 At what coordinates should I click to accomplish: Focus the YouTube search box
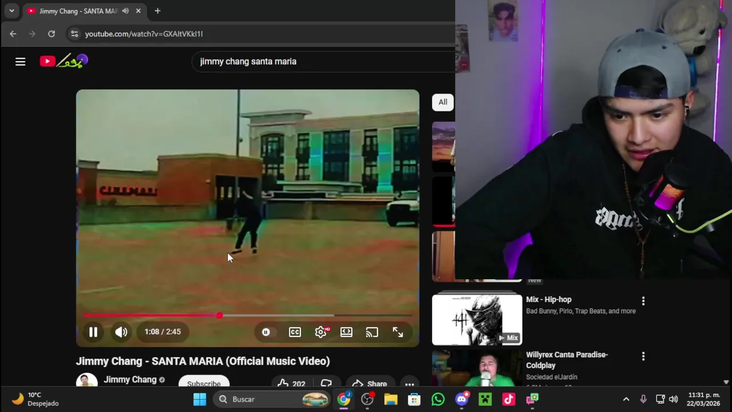323,61
